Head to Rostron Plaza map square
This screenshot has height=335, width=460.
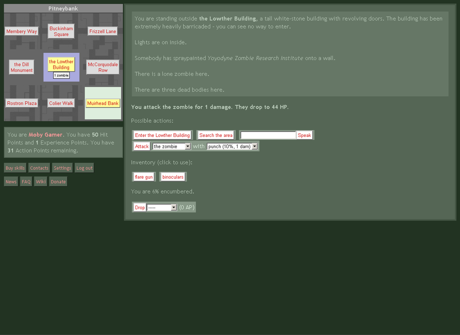[22, 103]
